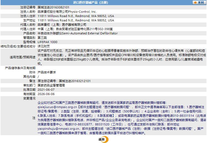Viewport: 207px width, 143px height.
Task: Click the 注 label beside the note
Action: tap(34, 118)
